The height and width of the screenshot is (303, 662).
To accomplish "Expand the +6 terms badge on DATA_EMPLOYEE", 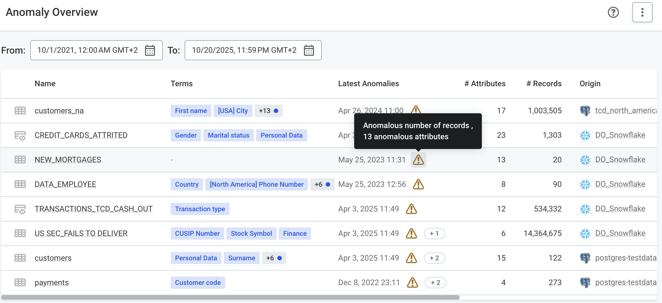I will [322, 184].
